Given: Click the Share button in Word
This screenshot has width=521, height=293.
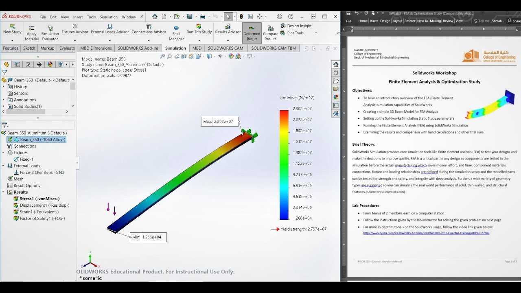Looking at the screenshot, I should tap(514, 21).
